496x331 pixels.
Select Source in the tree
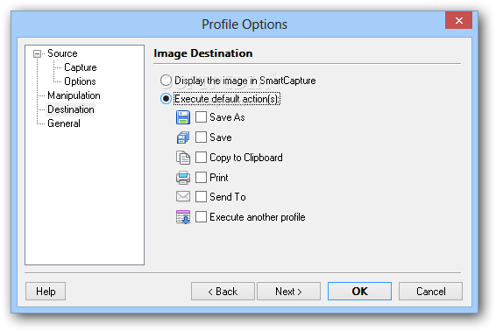[62, 53]
